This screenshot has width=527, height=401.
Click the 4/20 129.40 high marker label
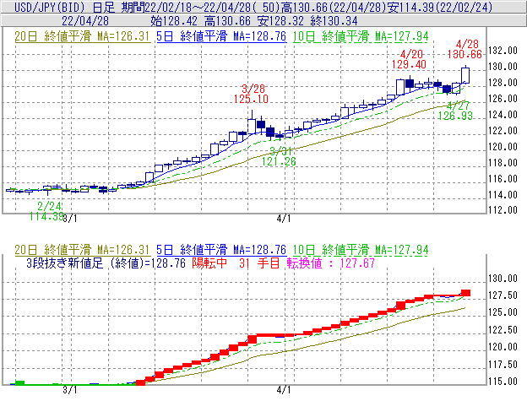click(x=410, y=59)
